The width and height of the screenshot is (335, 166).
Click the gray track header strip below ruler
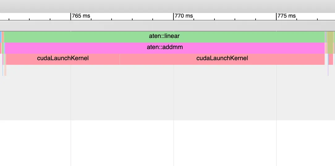coord(167,26)
